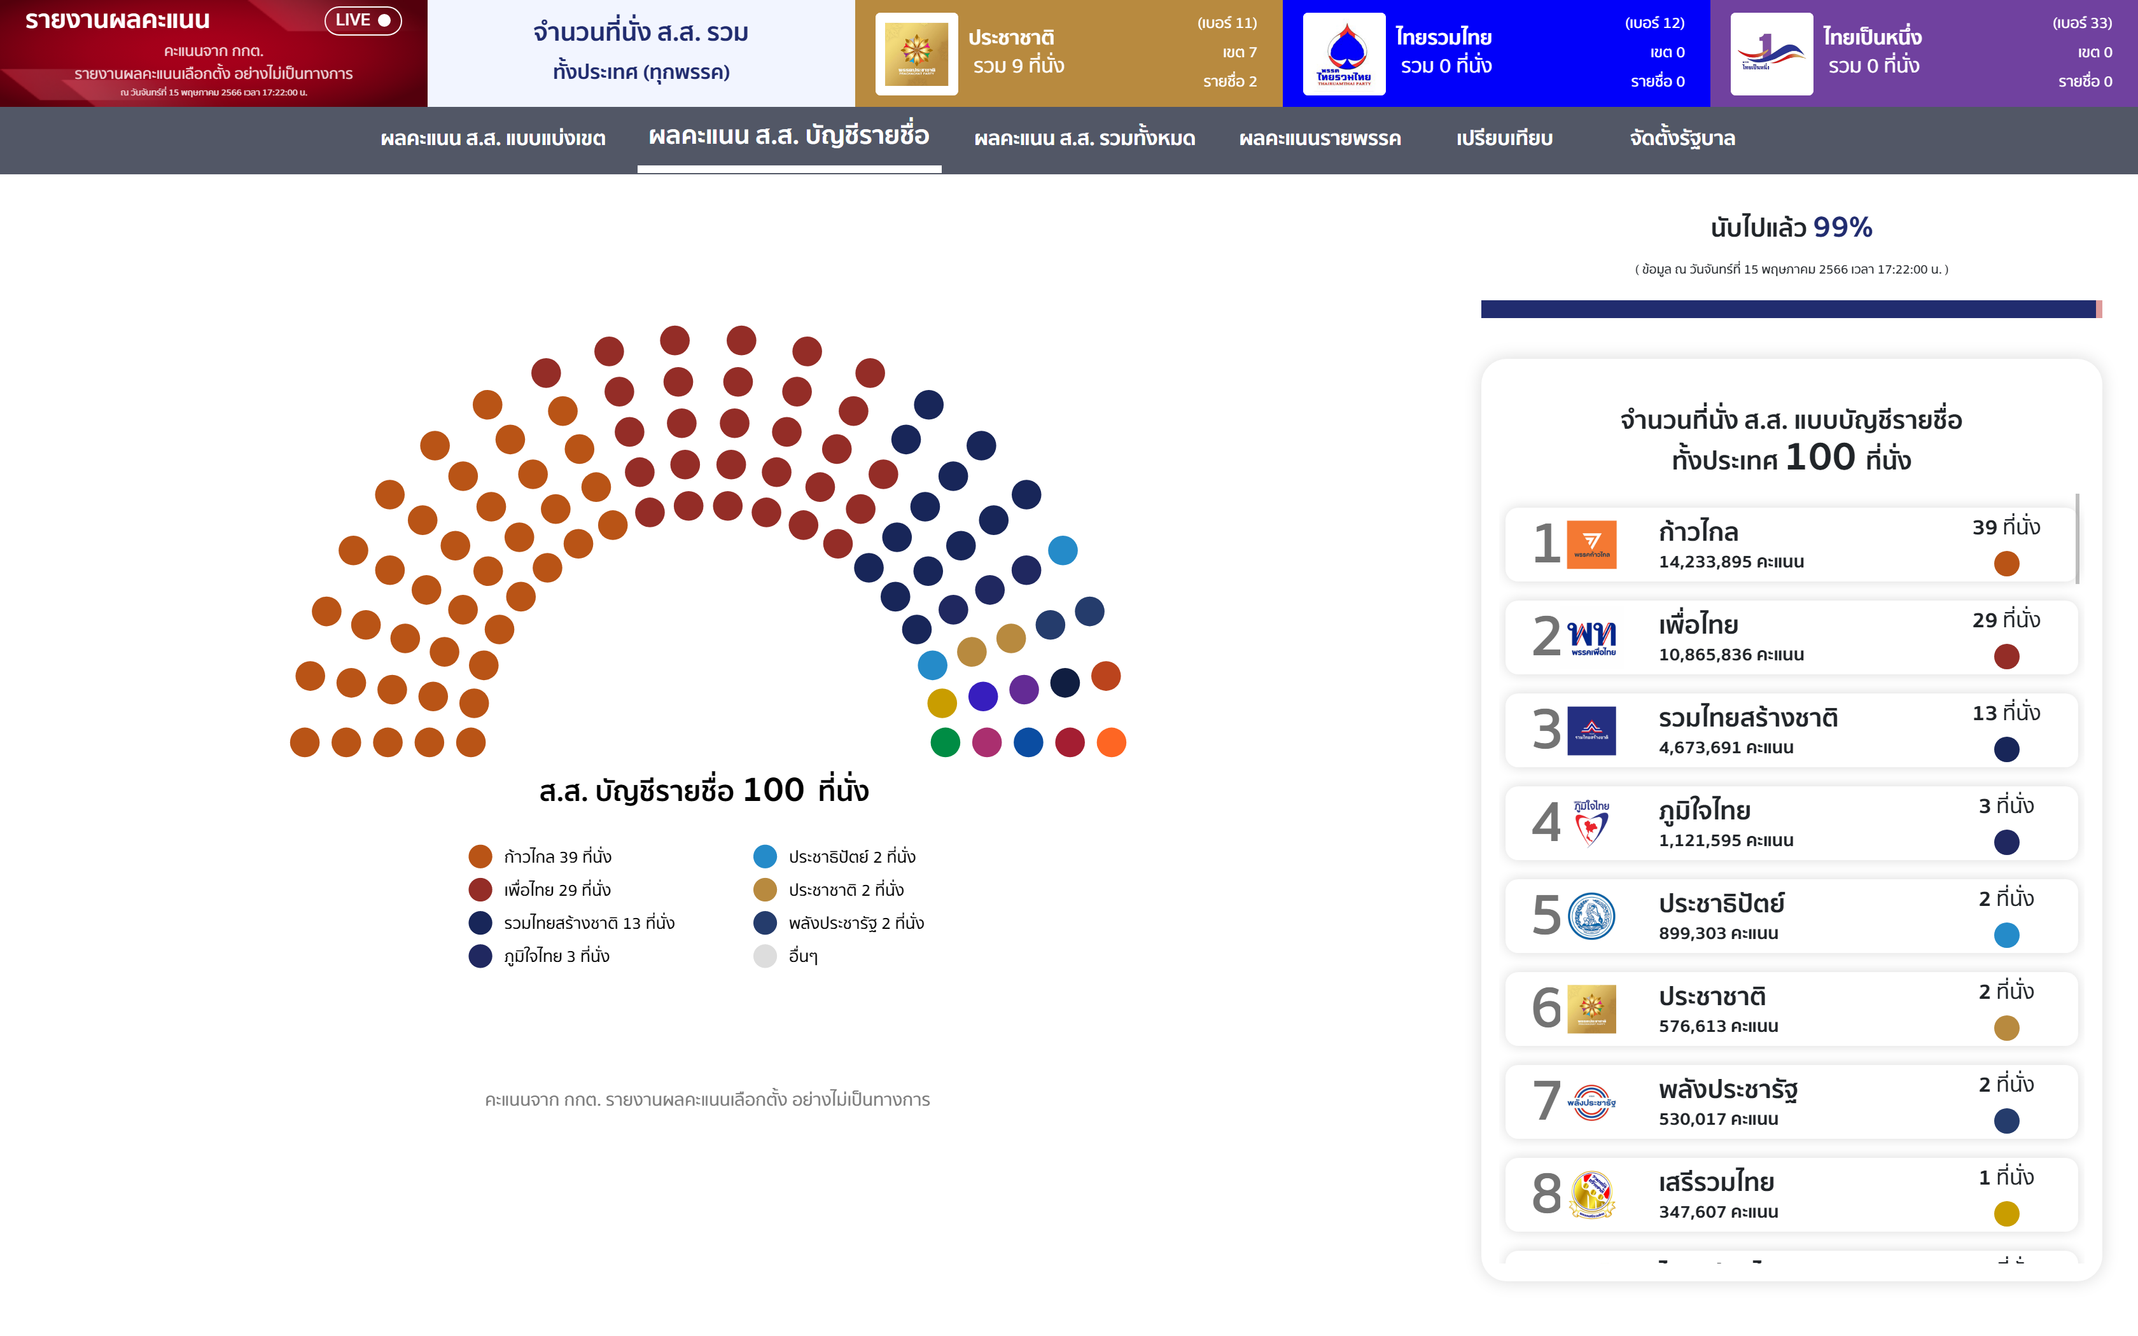Screen dimensions: 2138x1336
Task: Click the Pheu Thai (เพื่อไทย) party logo
Action: 1591,637
